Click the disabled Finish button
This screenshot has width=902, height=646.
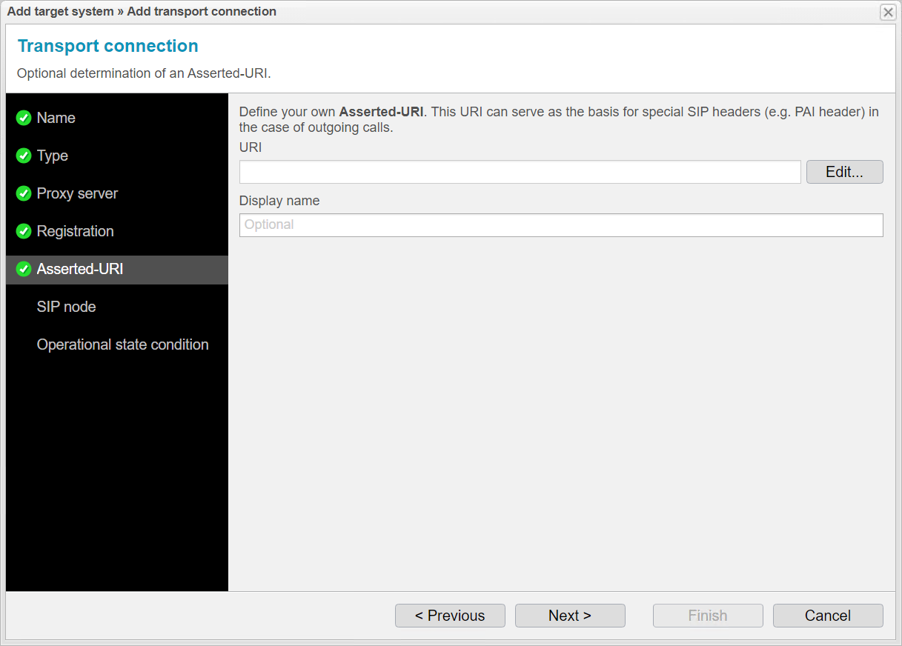(x=708, y=616)
